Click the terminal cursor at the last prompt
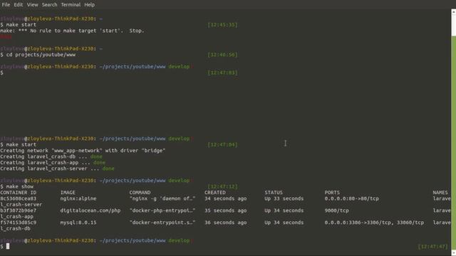 coord(8,246)
